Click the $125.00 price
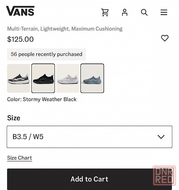 pos(20,39)
